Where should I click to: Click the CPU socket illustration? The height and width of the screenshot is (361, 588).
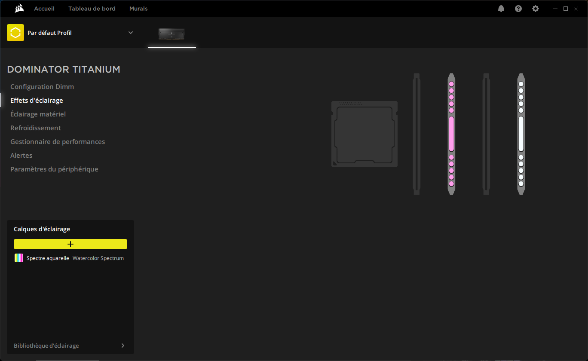(364, 134)
